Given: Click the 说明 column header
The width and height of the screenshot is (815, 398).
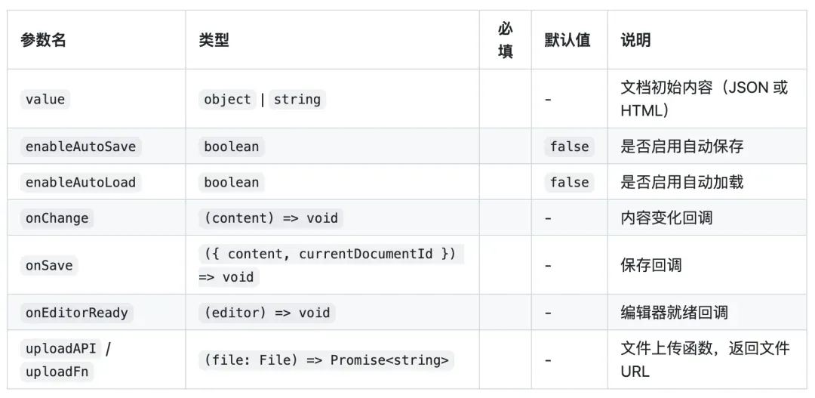Looking at the screenshot, I should [x=635, y=40].
